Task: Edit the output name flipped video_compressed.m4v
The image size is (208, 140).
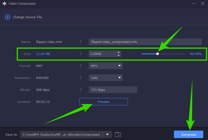Action: tap(145, 42)
